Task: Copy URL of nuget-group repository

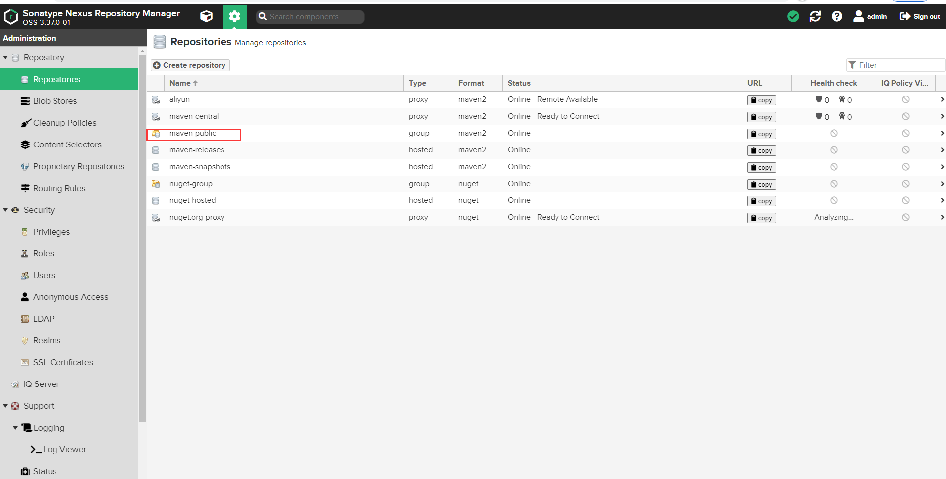Action: coord(761,184)
